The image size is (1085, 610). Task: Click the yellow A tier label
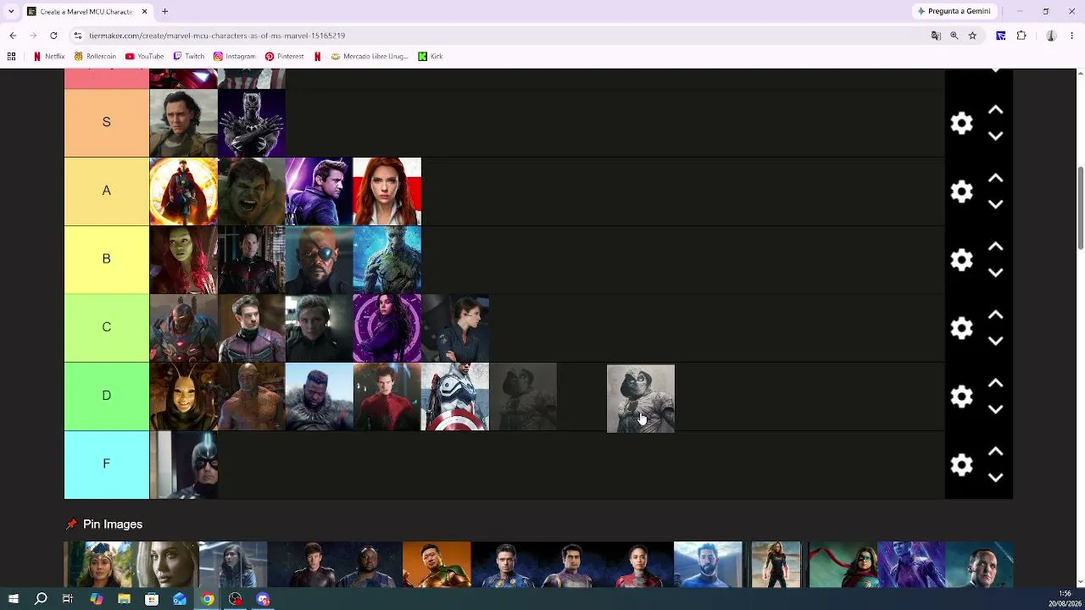107,191
